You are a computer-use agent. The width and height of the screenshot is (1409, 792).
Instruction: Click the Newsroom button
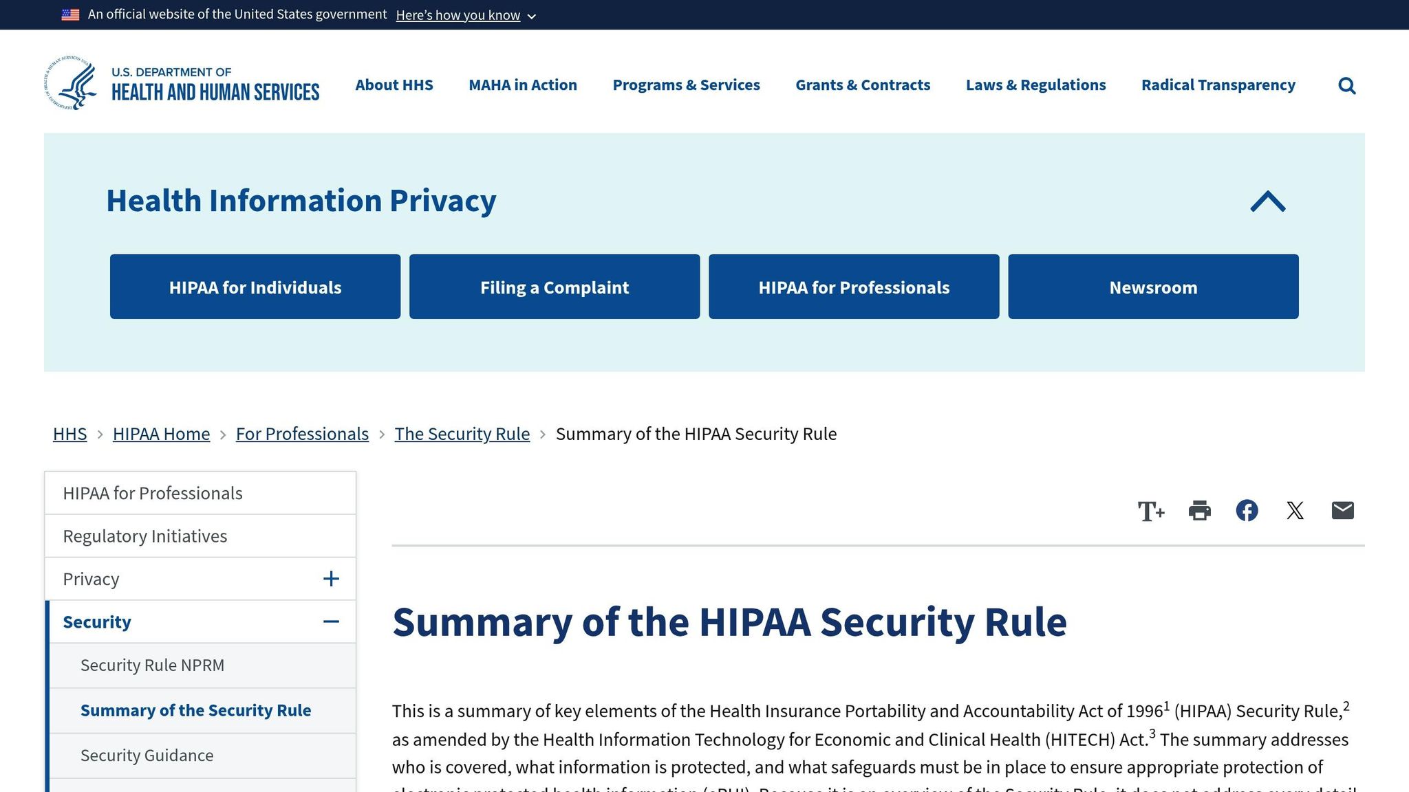point(1153,287)
